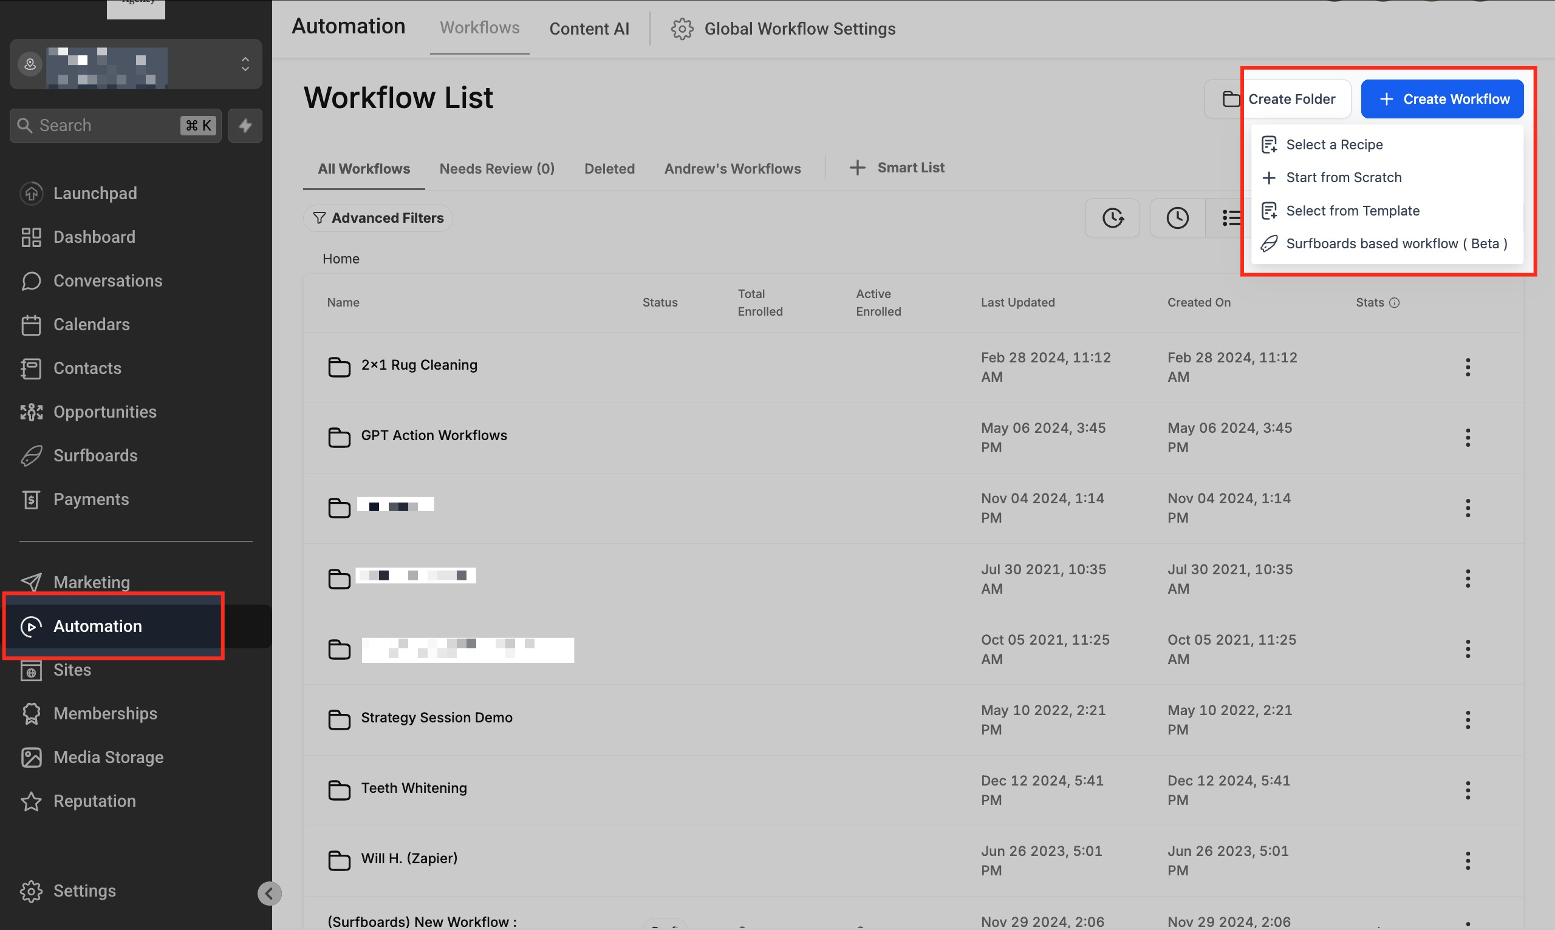This screenshot has height=930, width=1555.
Task: Switch to Content AI tab
Action: click(x=589, y=29)
